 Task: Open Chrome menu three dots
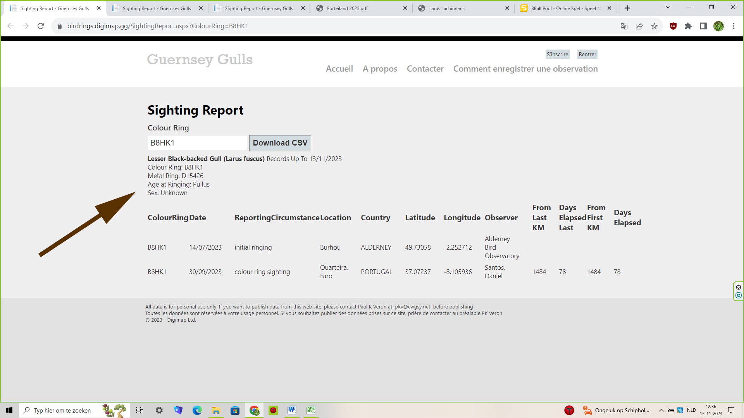coord(734,26)
